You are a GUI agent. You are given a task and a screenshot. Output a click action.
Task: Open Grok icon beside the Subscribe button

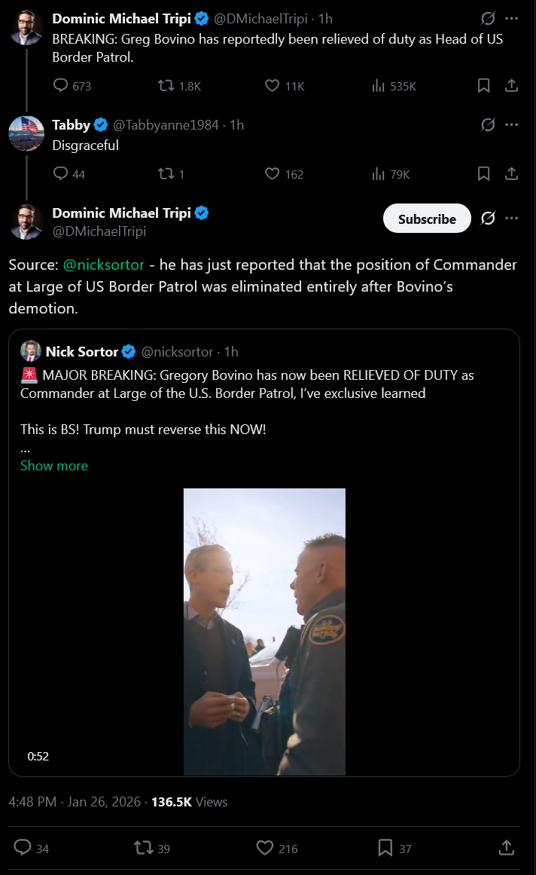click(x=488, y=219)
